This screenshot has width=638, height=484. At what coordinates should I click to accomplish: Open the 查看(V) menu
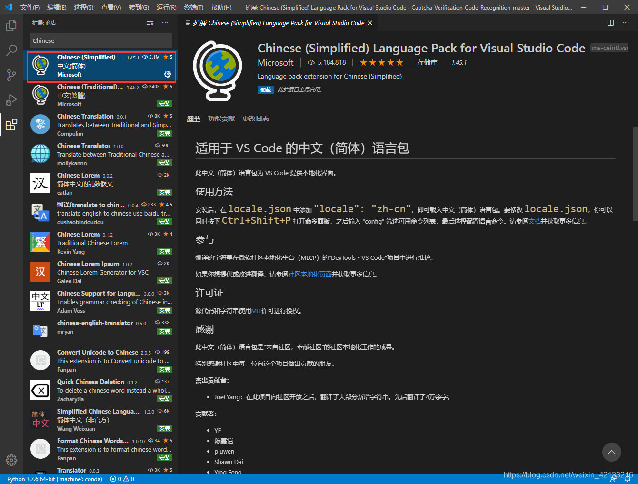[111, 7]
